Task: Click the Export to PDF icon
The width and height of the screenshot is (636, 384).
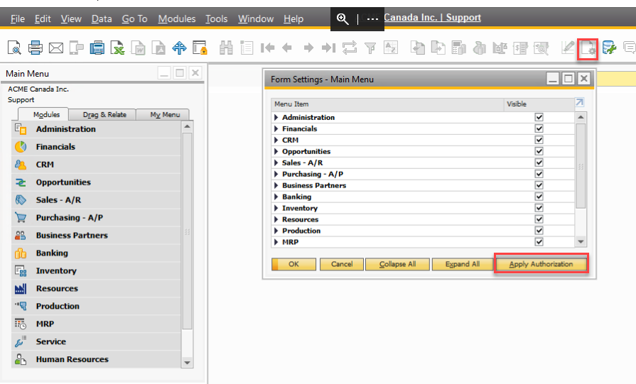Action: (x=158, y=48)
